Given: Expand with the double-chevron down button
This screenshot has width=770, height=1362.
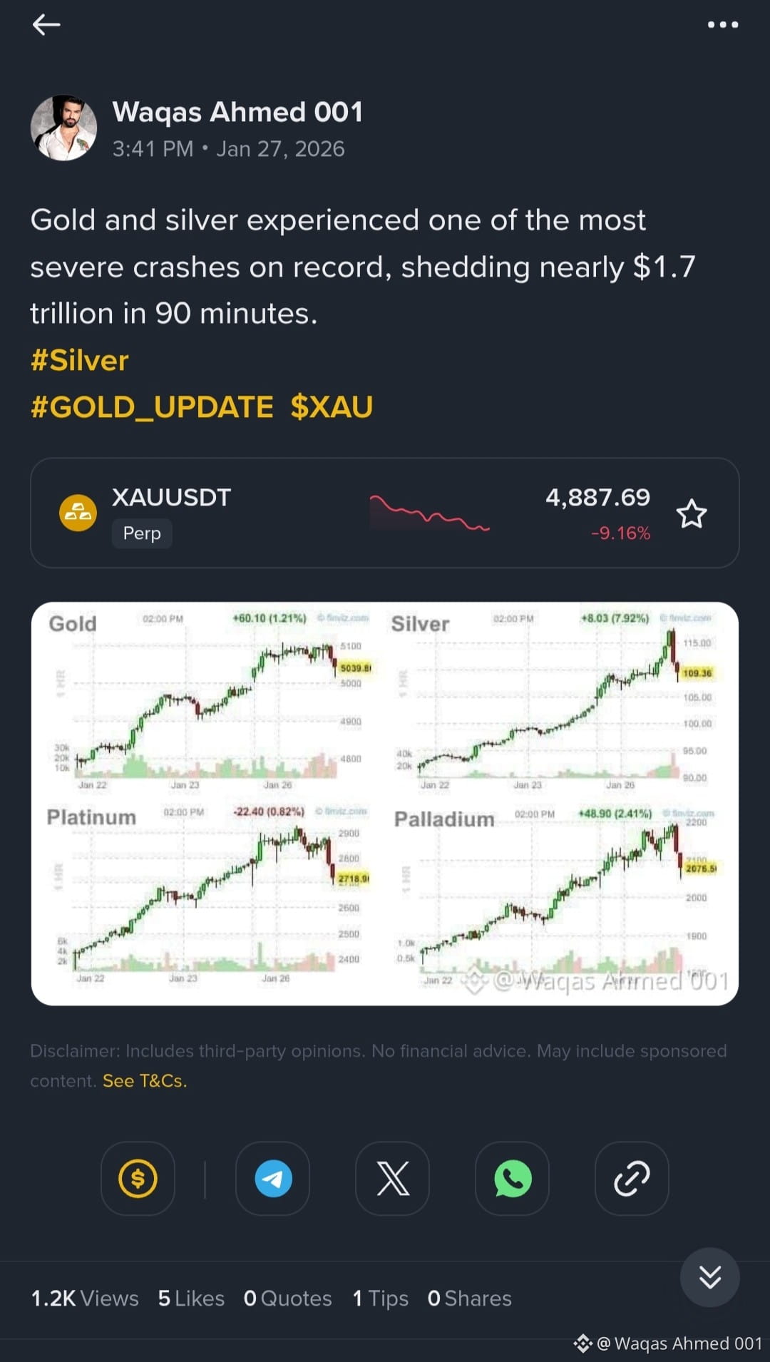Looking at the screenshot, I should click(x=709, y=1276).
